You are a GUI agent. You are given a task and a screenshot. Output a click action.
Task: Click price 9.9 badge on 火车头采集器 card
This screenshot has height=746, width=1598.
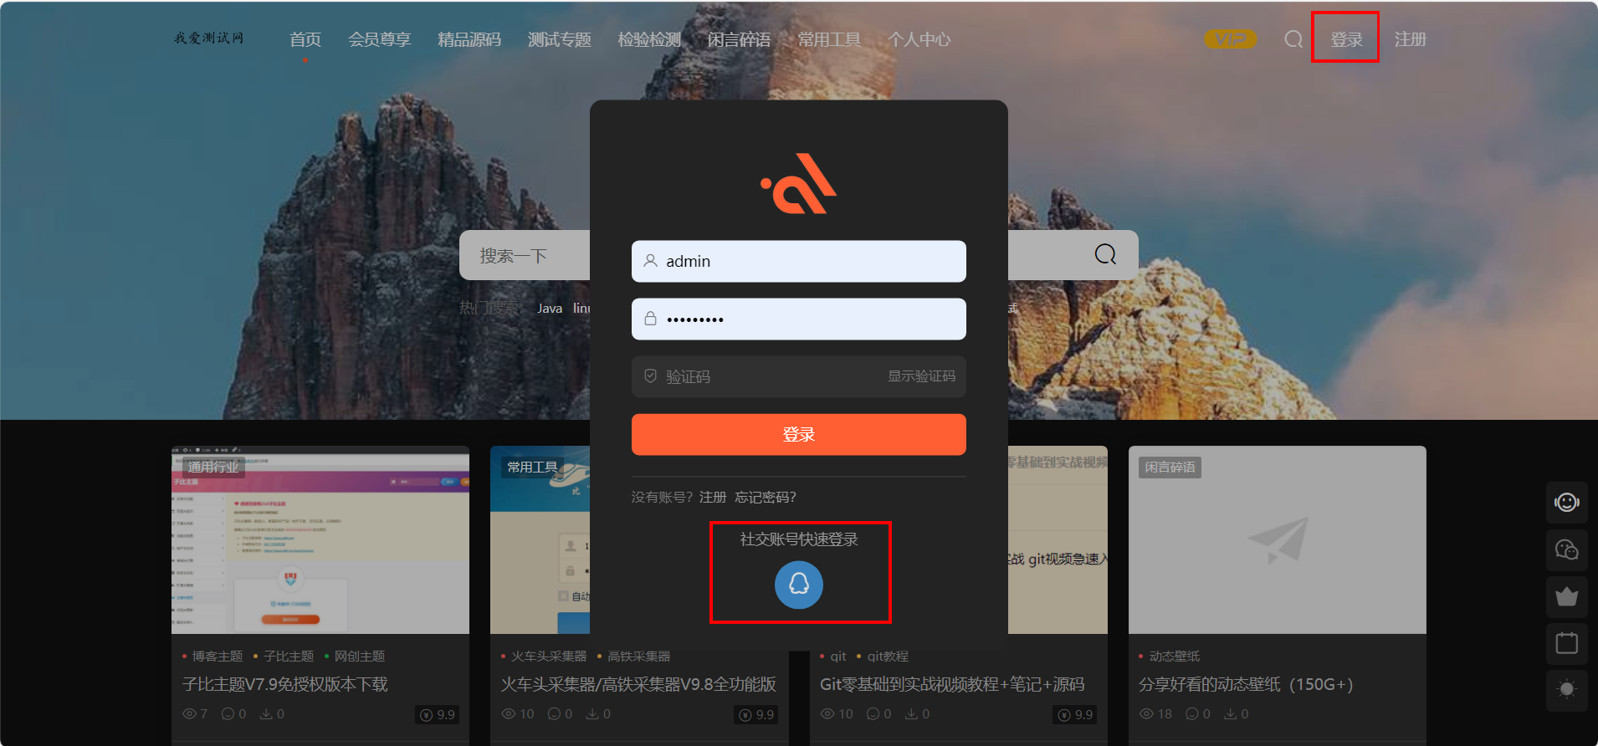coord(756,714)
